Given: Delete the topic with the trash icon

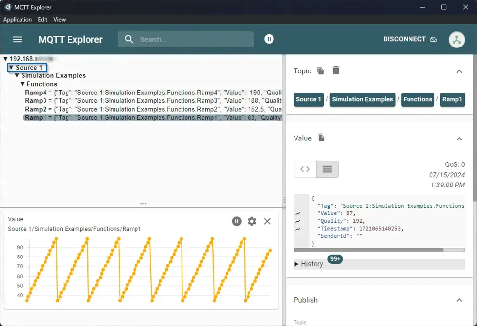Looking at the screenshot, I should 336,70.
